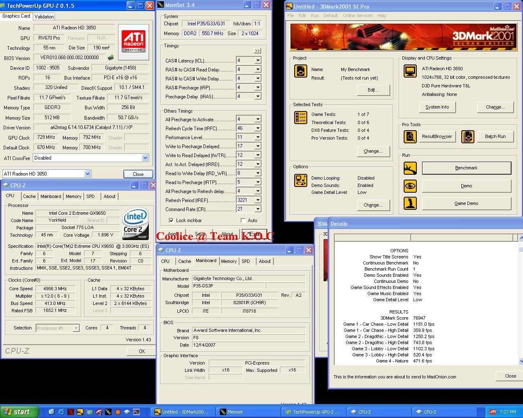
Task: Open the 3DMark quick launch icon
Action: click(80, 412)
